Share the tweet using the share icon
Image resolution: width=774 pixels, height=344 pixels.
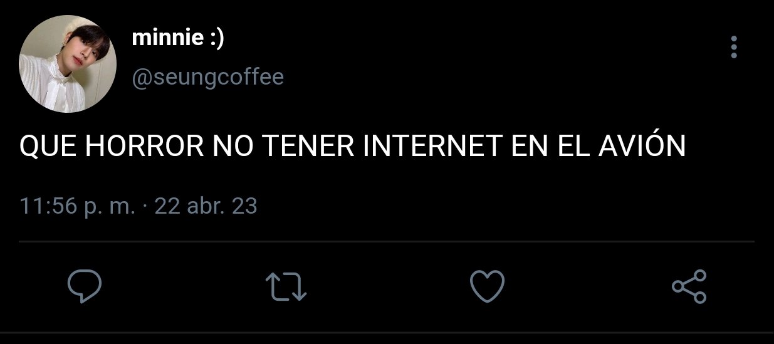point(689,286)
